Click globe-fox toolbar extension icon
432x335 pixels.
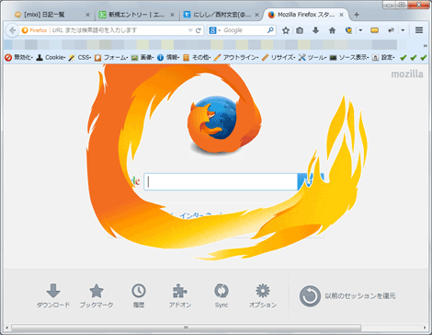coord(348,30)
